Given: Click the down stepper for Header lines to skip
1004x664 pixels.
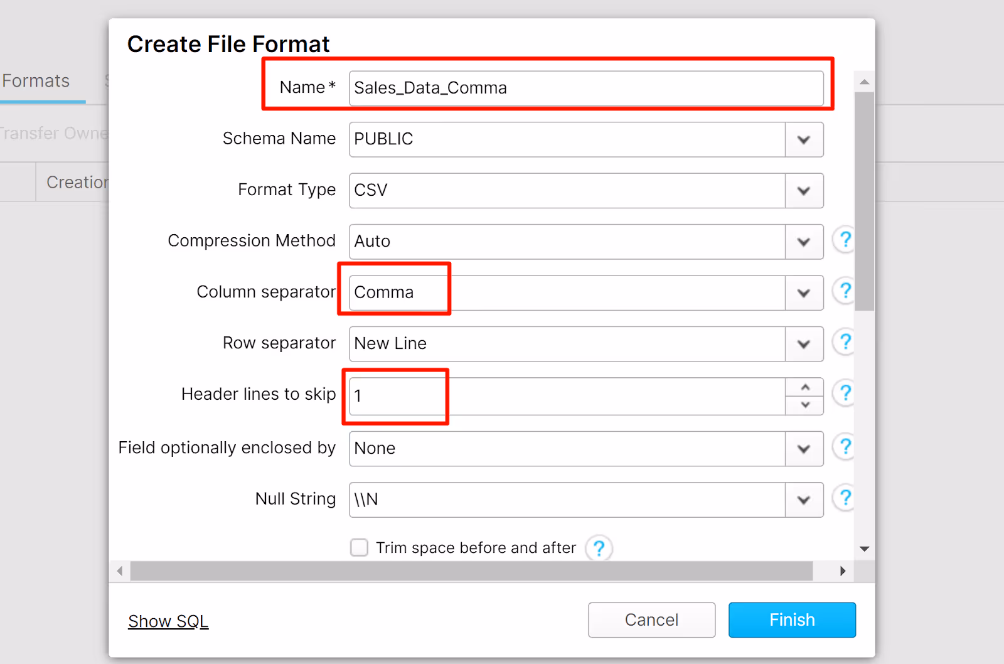Looking at the screenshot, I should (804, 405).
